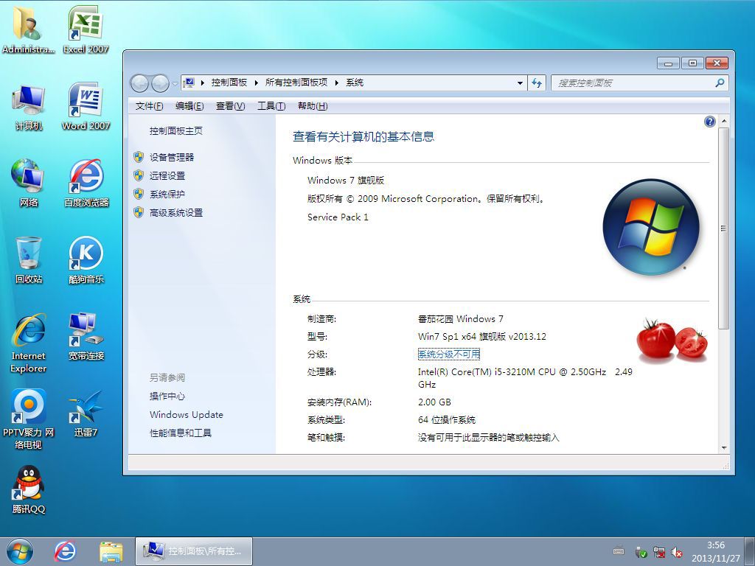This screenshot has height=566, width=755.
Task: Select the 百度浏览器 desktop shortcut
Action: click(86, 184)
